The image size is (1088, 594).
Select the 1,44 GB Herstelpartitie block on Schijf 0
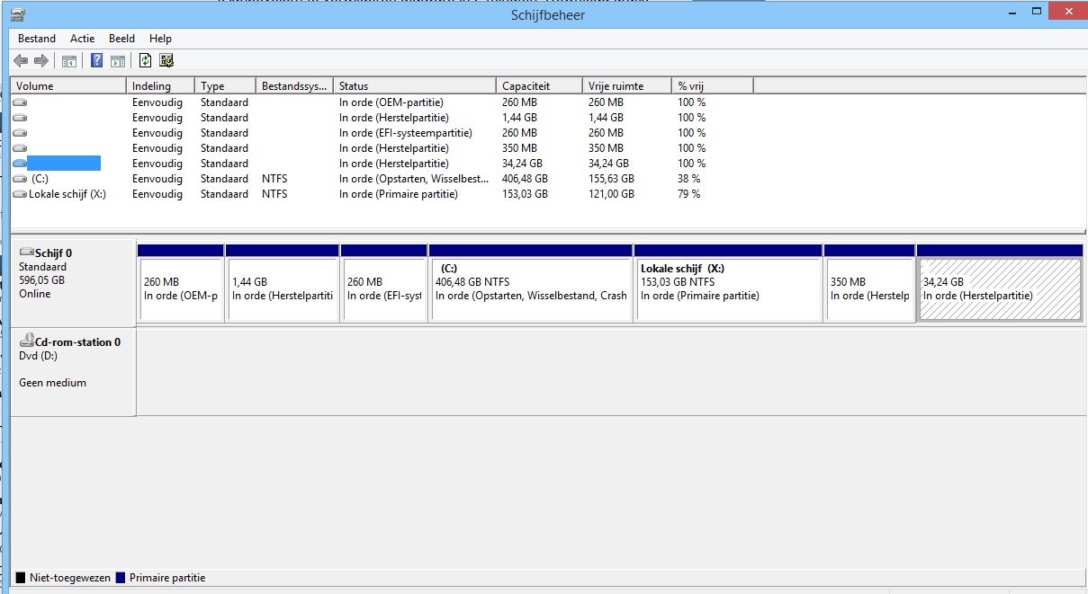[282, 282]
